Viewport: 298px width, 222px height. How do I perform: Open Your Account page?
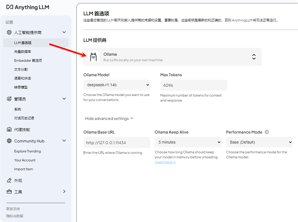tap(25, 160)
